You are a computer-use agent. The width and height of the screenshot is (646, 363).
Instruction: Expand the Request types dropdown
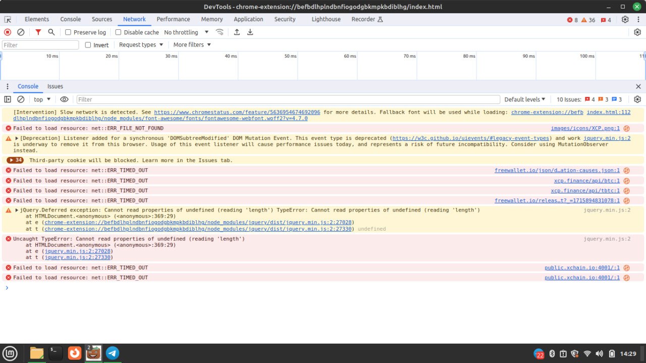coord(141,45)
